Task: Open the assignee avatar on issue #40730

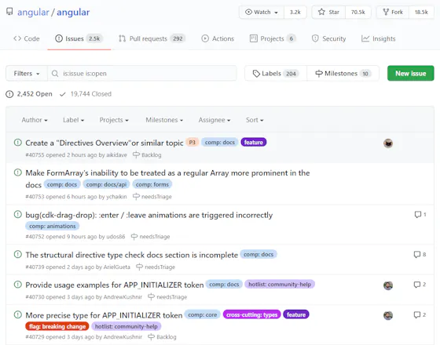Action: coord(388,285)
